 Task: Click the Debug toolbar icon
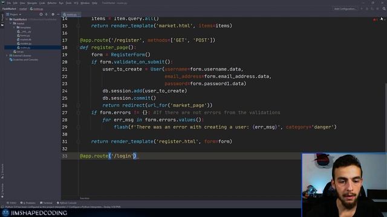tap(367, 9)
